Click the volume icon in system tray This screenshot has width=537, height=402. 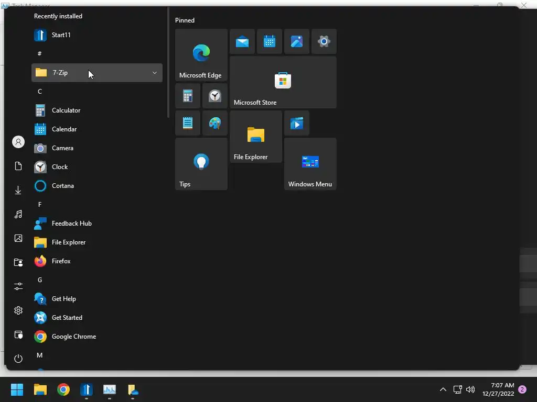tap(470, 389)
